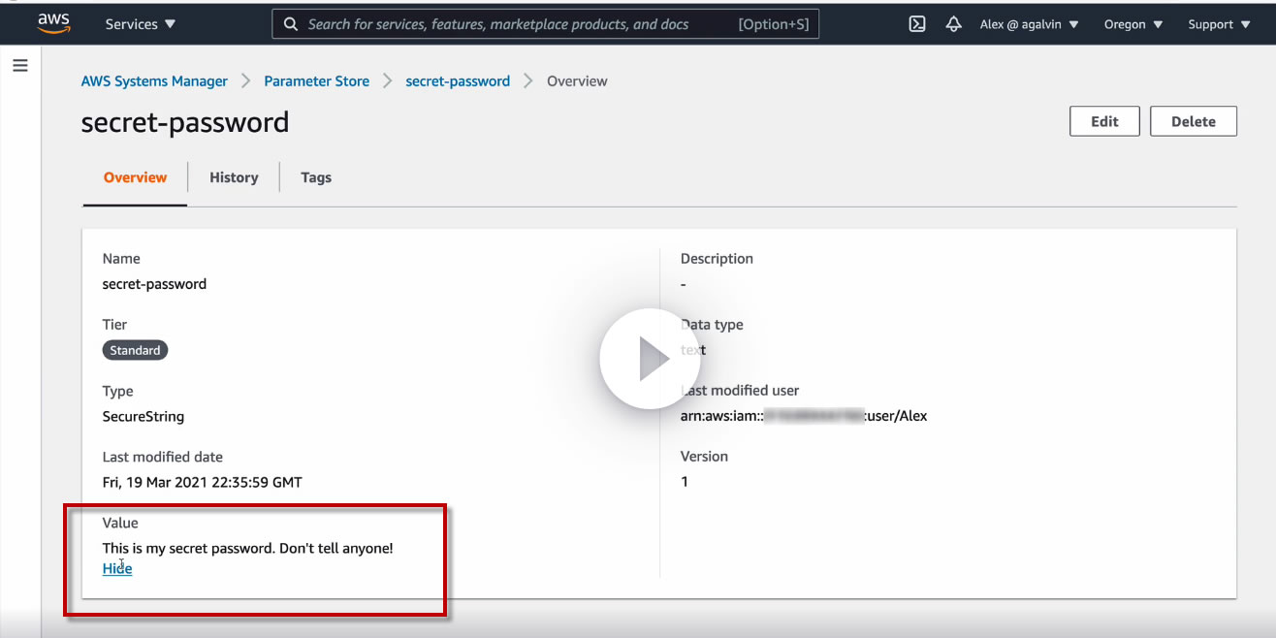
Task: Click the Edit button
Action: (1104, 121)
